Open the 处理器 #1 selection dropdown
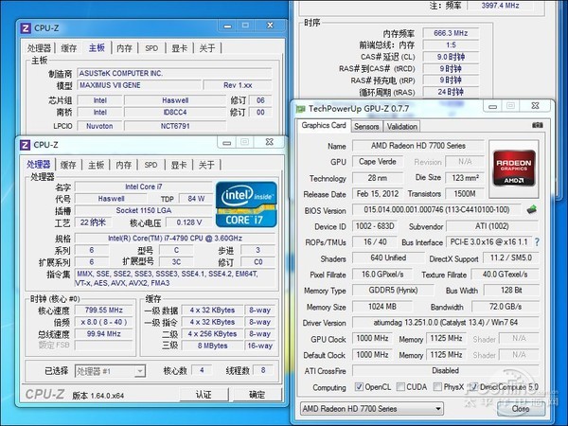The image size is (568, 426). pyautogui.click(x=110, y=371)
